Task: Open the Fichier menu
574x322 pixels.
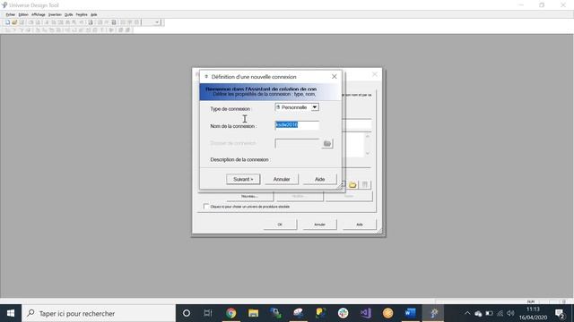Action: coord(10,14)
